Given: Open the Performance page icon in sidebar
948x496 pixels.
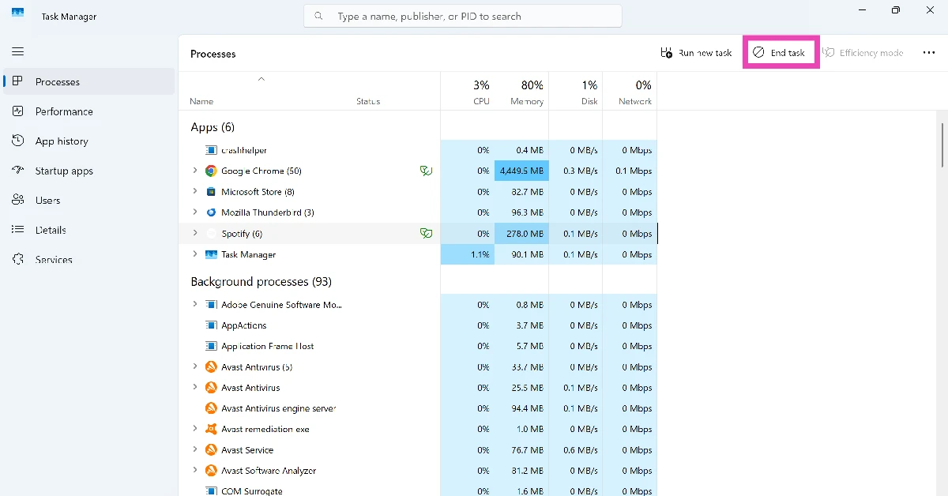Looking at the screenshot, I should pyautogui.click(x=17, y=111).
